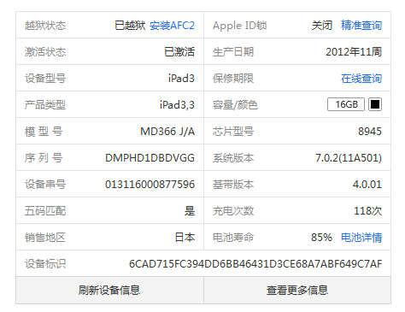This screenshot has height=312, width=405.
Task: Click the battery life value 85%
Action: tap(321, 238)
